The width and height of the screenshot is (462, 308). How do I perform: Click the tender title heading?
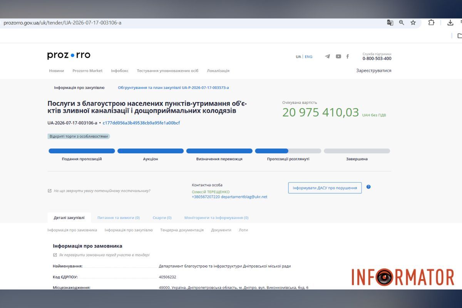147,107
